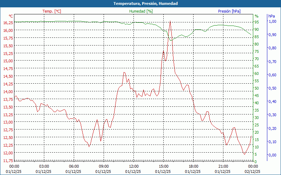Image resolution: width=281 pixels, height=175 pixels.
Task: Click the '14,25' temperature axis value
Action: 8,84
